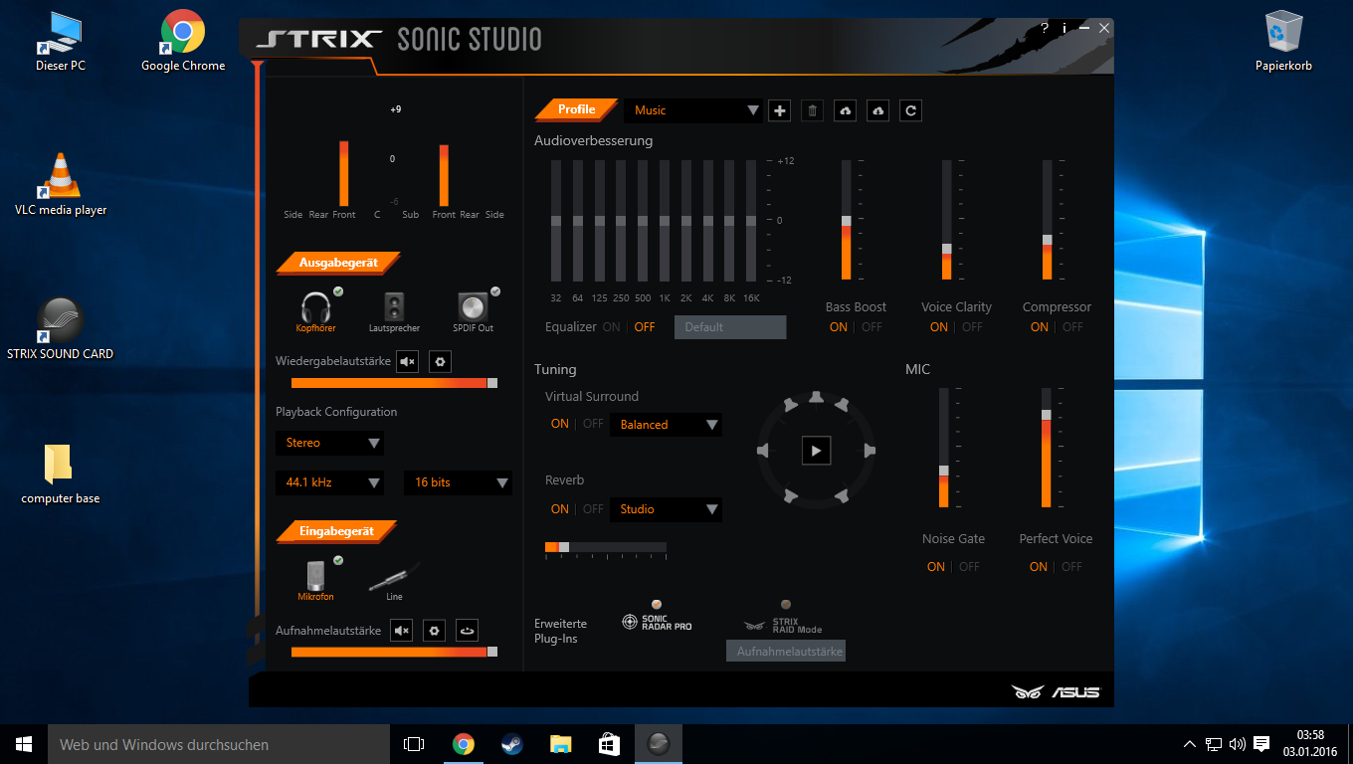This screenshot has width=1353, height=764.
Task: Select the Kopfhörer headphone output device
Action: tap(316, 310)
